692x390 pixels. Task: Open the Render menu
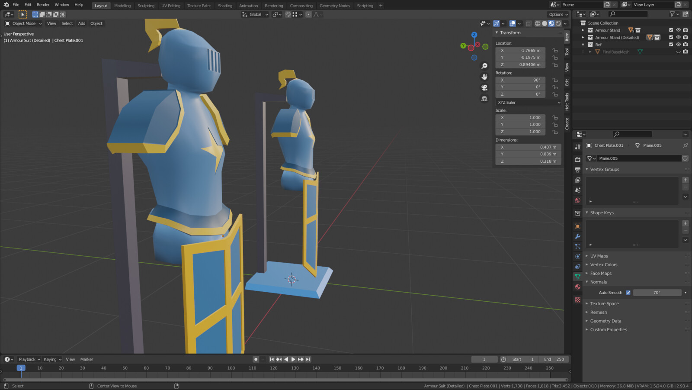(43, 5)
